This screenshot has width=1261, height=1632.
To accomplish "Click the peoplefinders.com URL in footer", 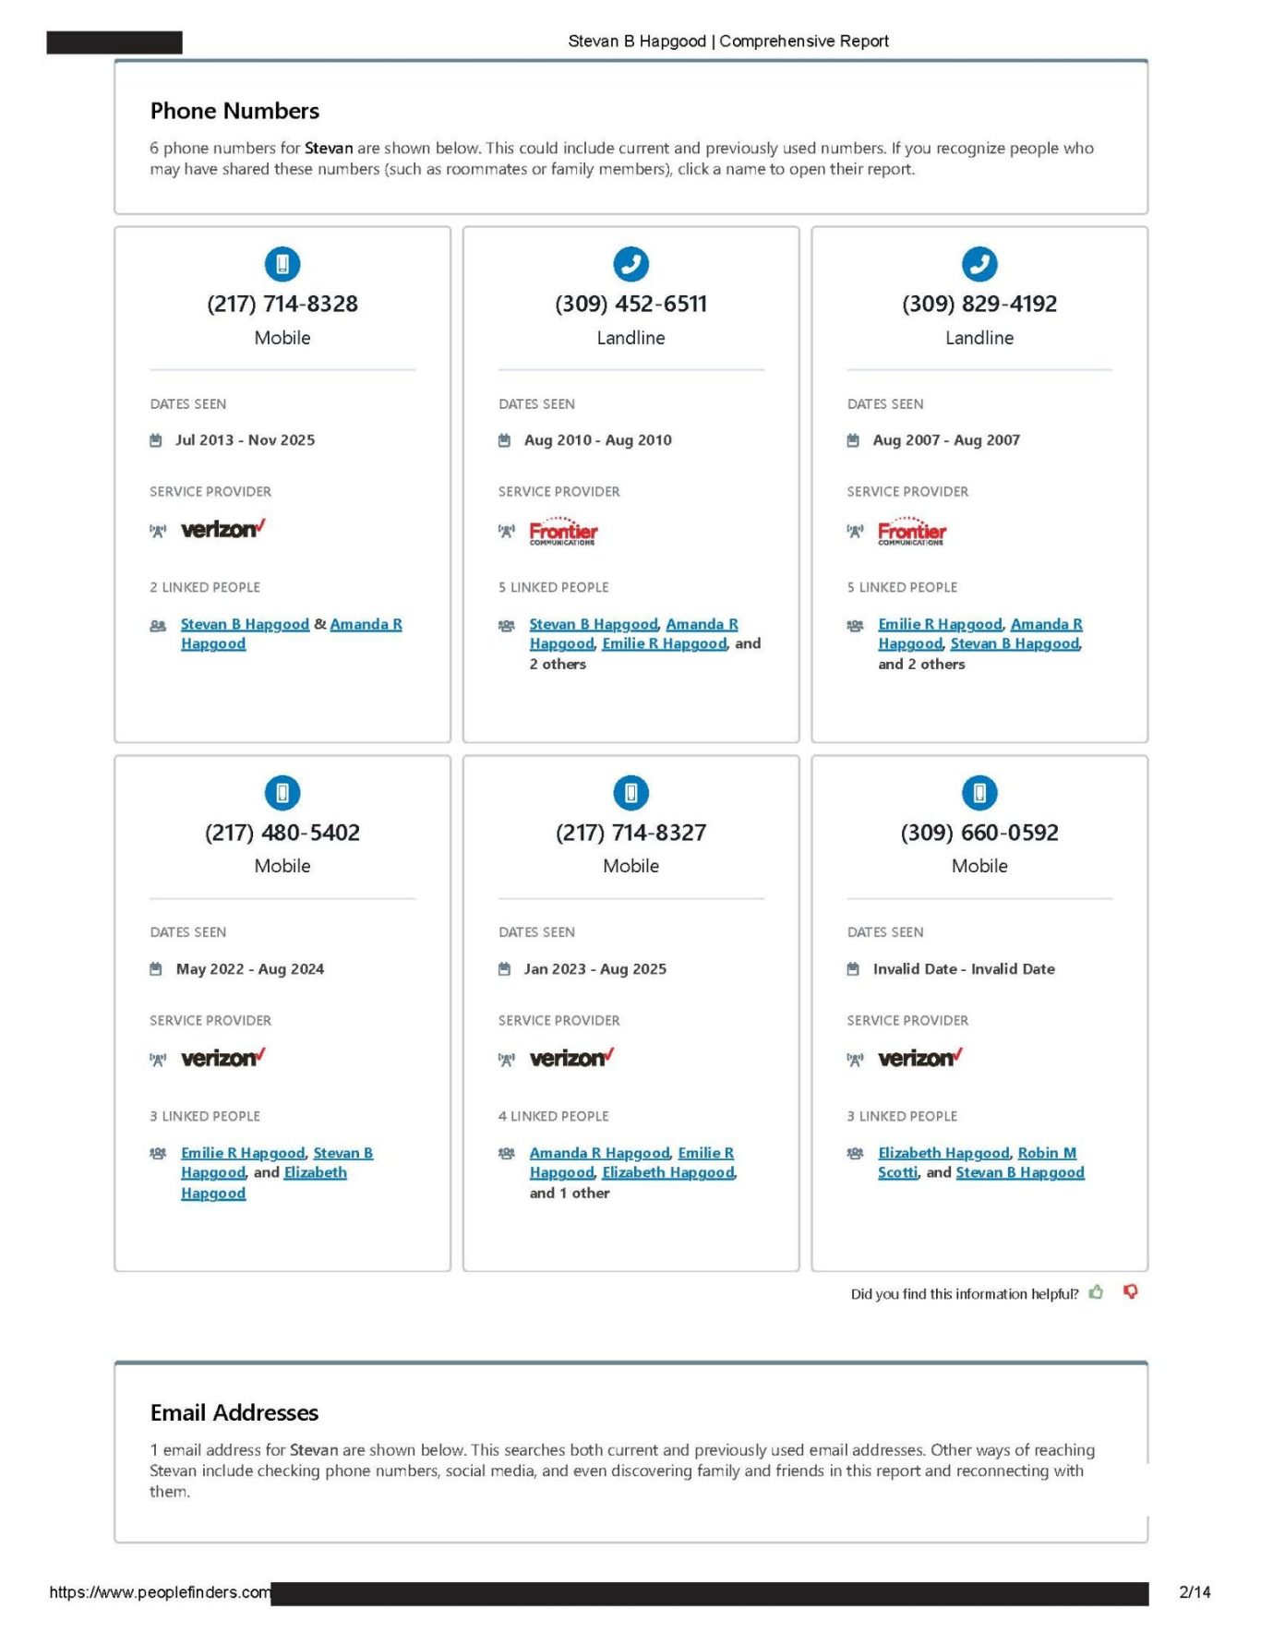I will click(160, 1592).
